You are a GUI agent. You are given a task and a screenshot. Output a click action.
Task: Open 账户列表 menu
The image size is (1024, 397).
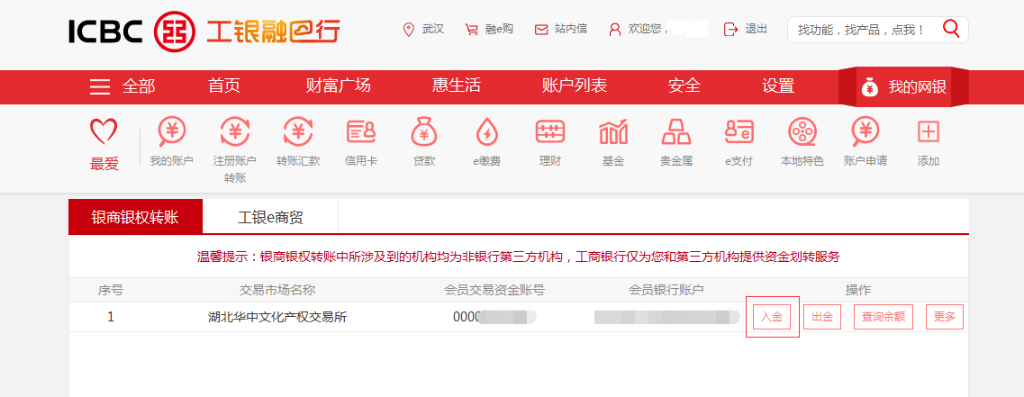pyautogui.click(x=575, y=86)
